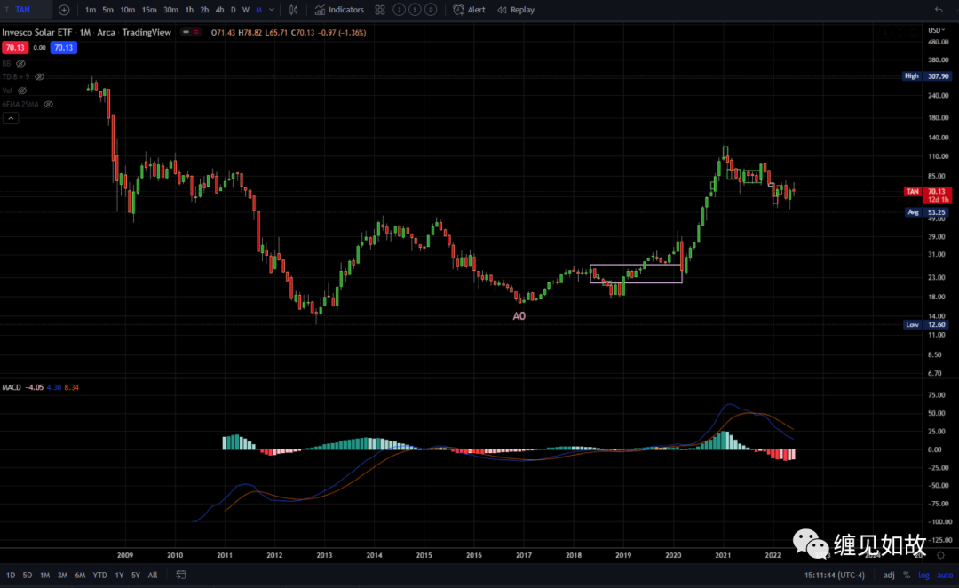Toggle adj dividend adjustment
Screen dimensions: 959x588
889,576
